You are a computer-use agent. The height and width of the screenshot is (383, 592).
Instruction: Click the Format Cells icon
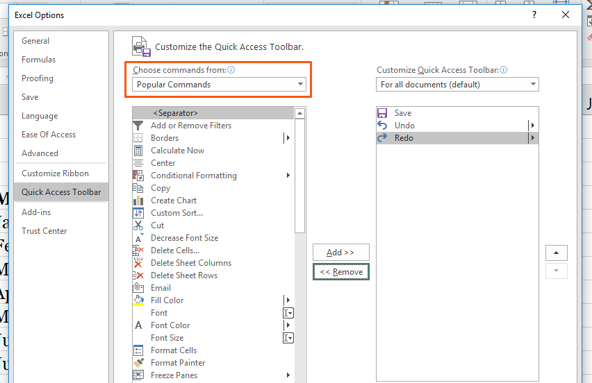(138, 350)
